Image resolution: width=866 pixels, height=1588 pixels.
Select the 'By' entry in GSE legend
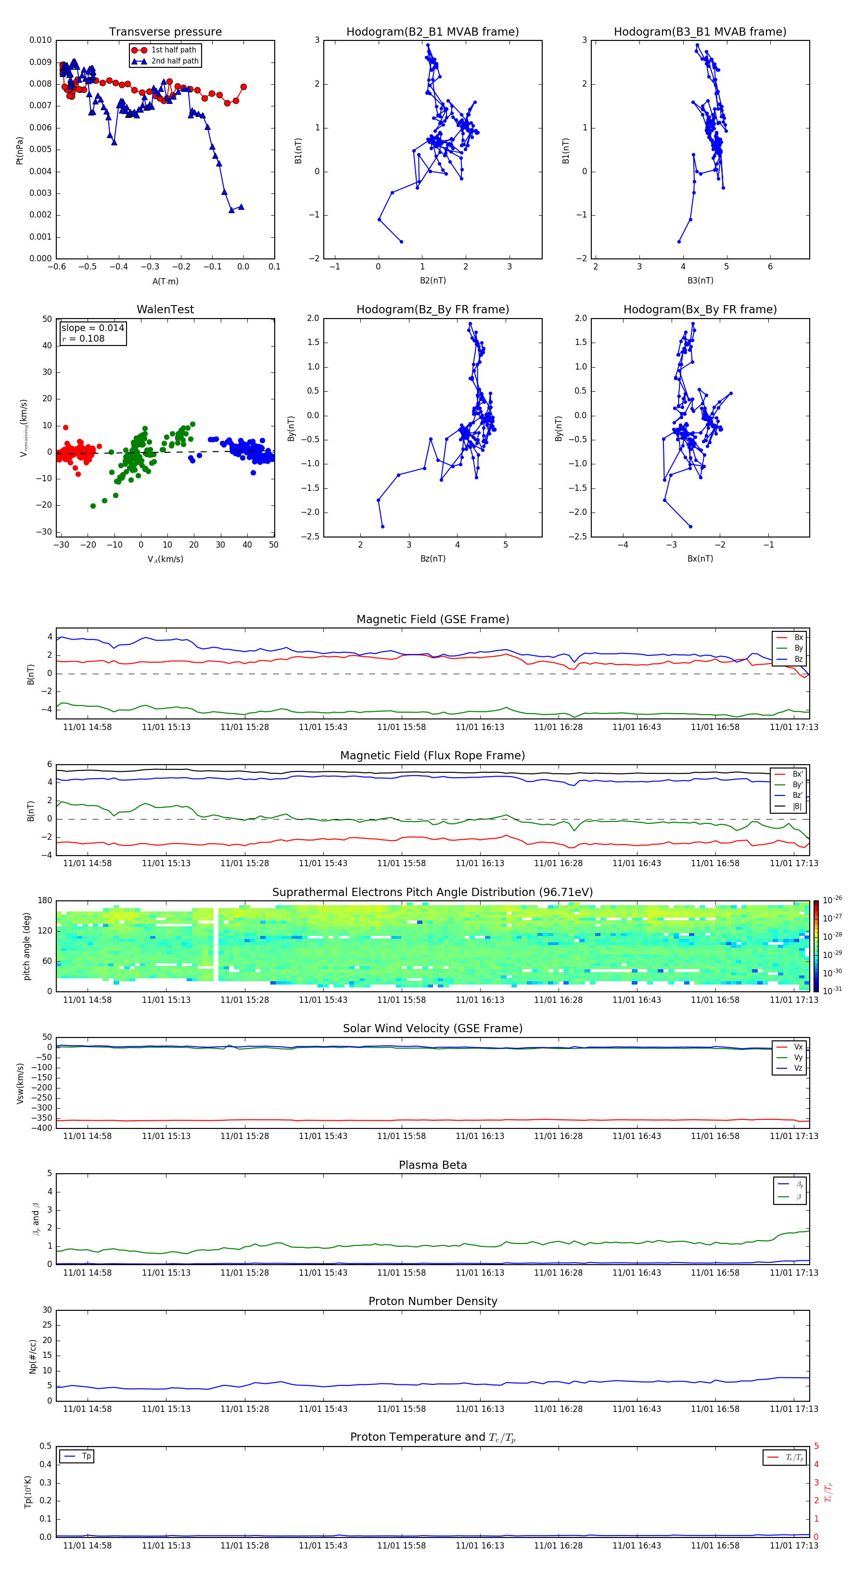790,648
